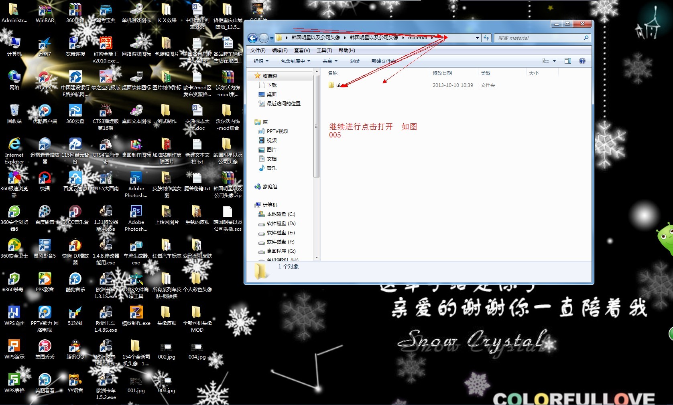The width and height of the screenshot is (673, 405).
Task: Sort files by the 大小 column header
Action: click(542, 73)
